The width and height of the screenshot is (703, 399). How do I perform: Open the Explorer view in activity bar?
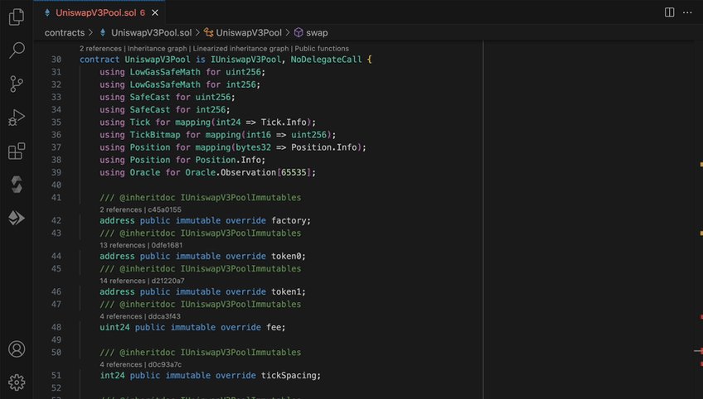pos(17,17)
